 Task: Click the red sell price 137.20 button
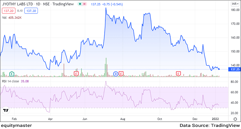[9, 11]
